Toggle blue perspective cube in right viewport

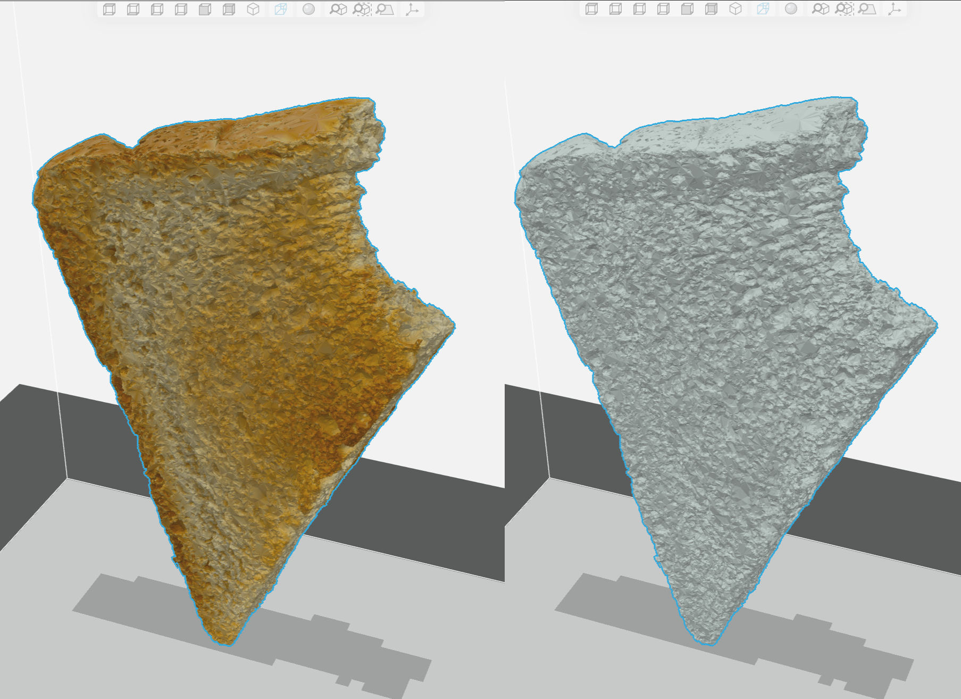coord(763,9)
